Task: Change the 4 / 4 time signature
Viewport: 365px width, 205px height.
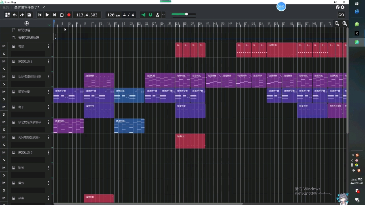Action: [x=129, y=15]
